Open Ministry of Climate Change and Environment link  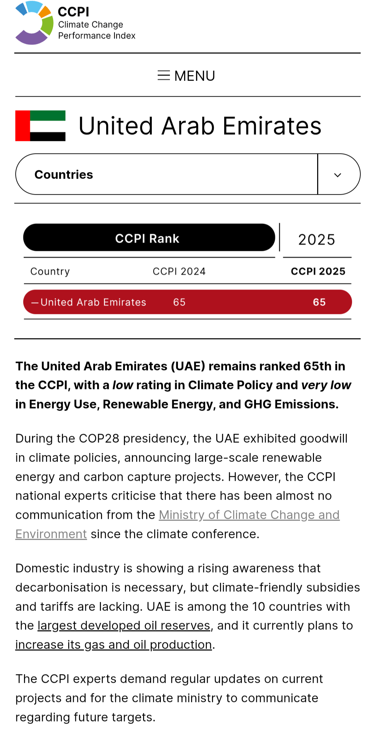249,515
